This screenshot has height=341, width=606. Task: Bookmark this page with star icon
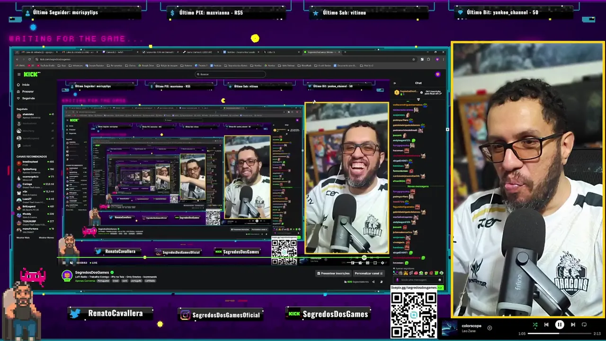(413, 59)
